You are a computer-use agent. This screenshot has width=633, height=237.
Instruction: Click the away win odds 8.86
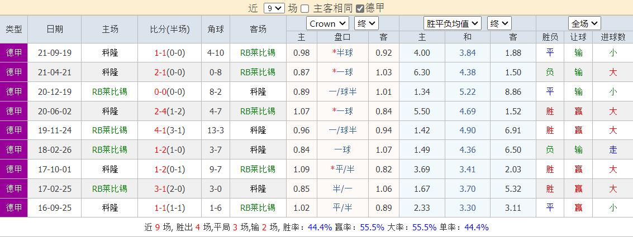click(513, 91)
